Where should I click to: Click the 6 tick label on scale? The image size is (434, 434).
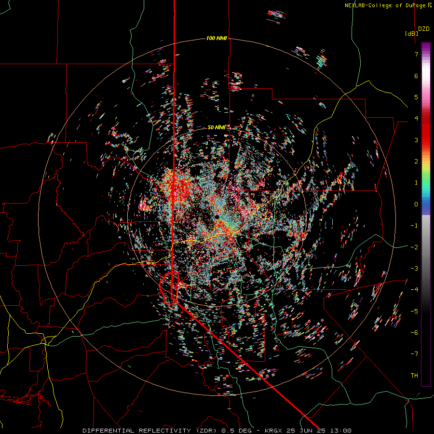(x=416, y=76)
